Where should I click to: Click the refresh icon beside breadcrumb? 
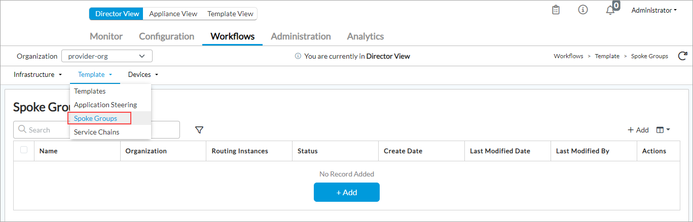point(682,56)
